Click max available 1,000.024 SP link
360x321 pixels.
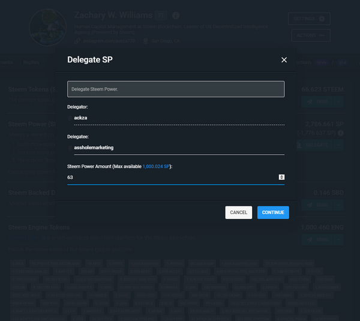pyautogui.click(x=156, y=166)
